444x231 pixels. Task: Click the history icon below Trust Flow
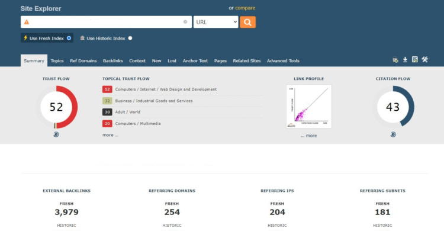(56, 134)
